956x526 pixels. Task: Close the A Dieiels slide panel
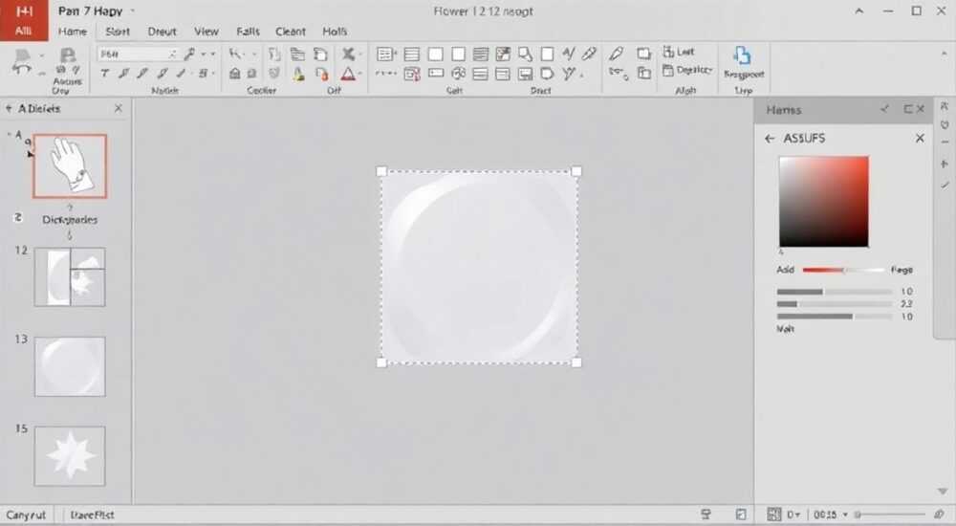click(119, 108)
